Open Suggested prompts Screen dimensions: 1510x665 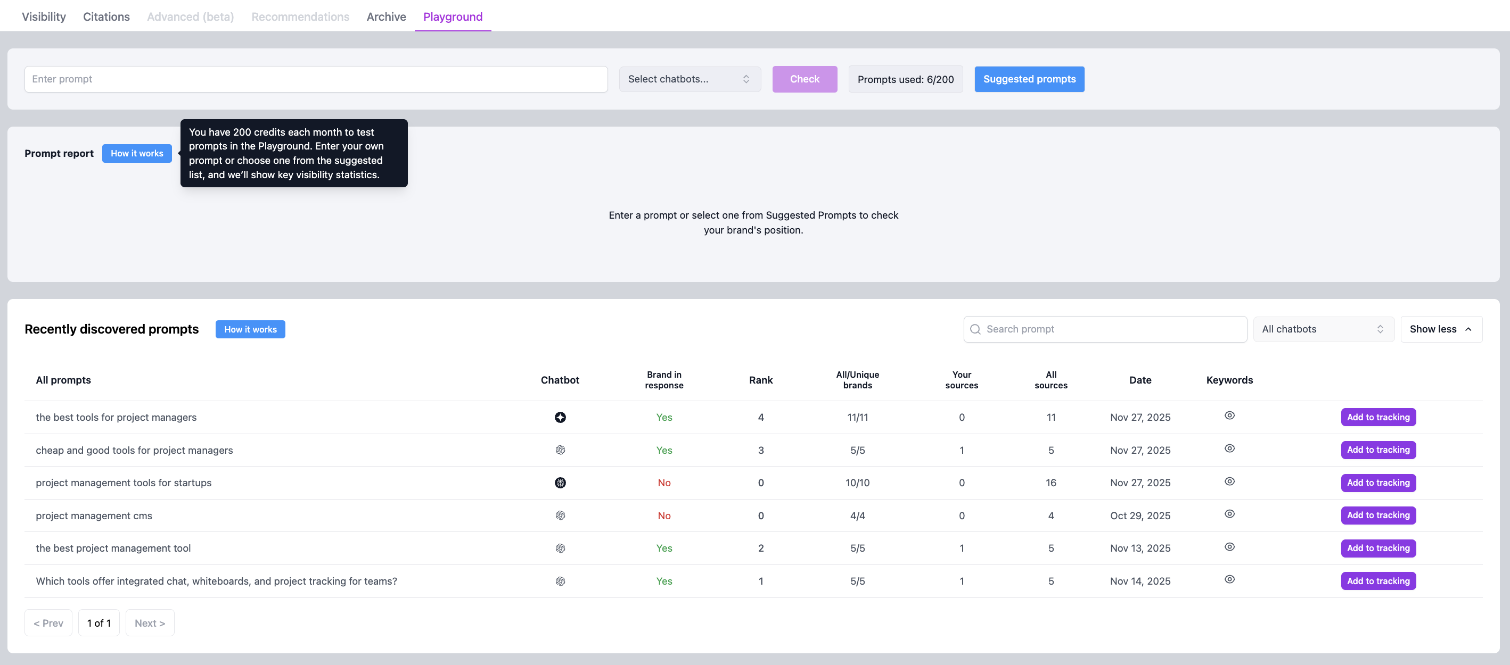click(1029, 79)
